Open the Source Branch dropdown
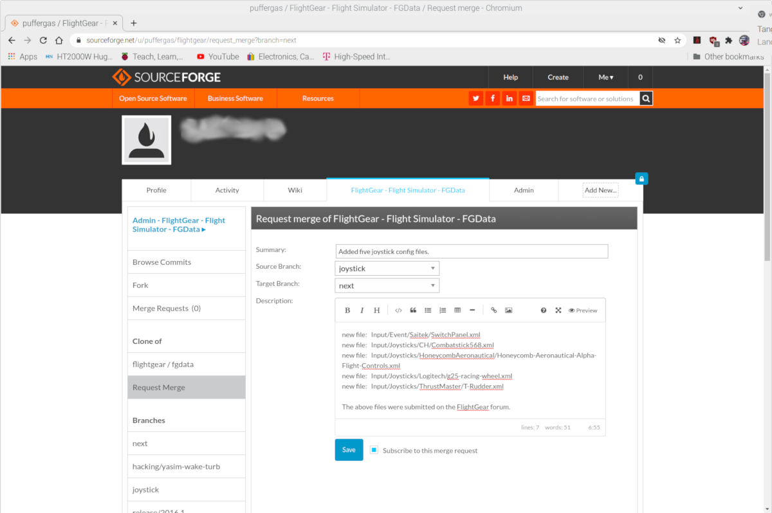The width and height of the screenshot is (772, 513). pos(387,268)
